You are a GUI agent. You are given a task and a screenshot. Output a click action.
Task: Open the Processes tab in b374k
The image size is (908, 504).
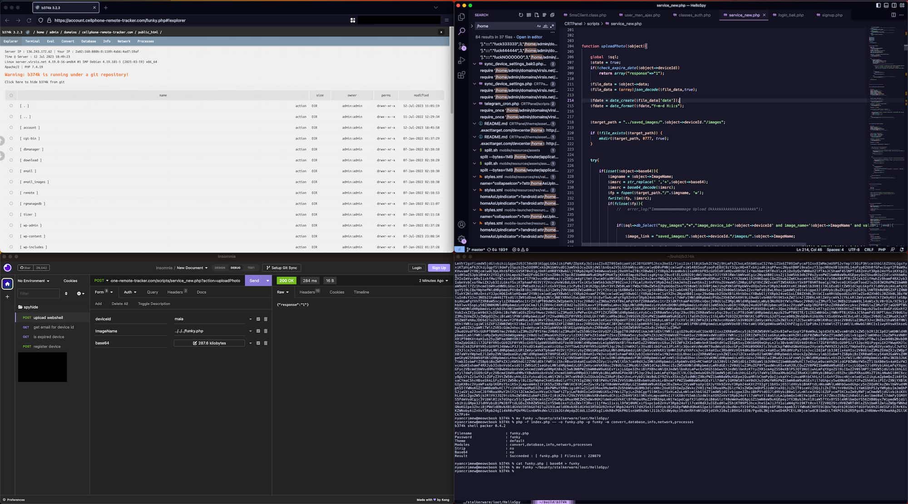(146, 41)
